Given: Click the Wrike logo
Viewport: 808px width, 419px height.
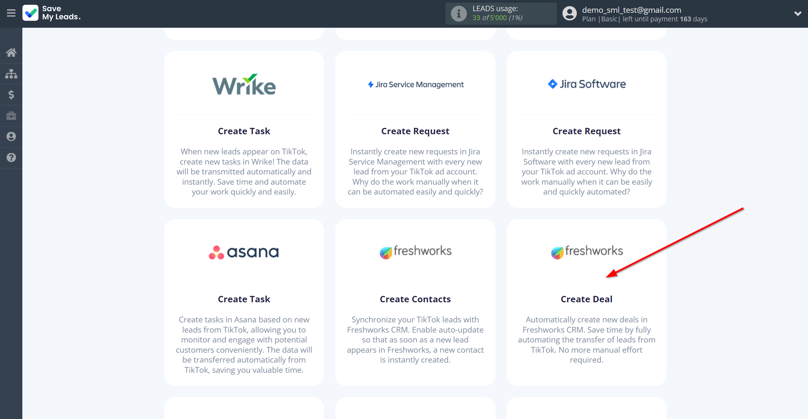Looking at the screenshot, I should pos(244,85).
